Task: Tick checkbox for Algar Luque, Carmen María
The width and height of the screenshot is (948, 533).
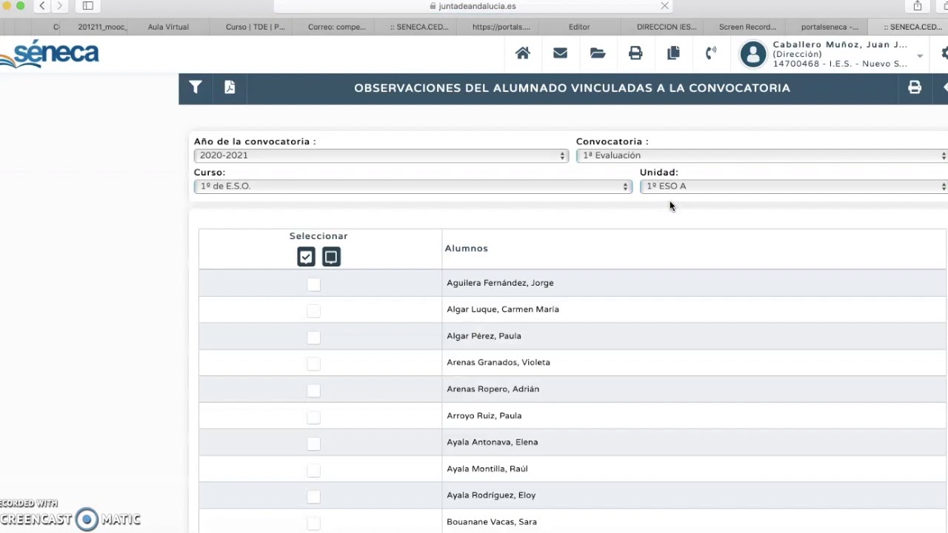Action: tap(314, 311)
